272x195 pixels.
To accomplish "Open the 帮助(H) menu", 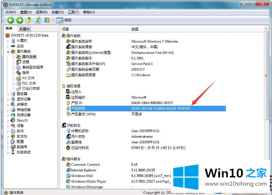I will point(89,12).
